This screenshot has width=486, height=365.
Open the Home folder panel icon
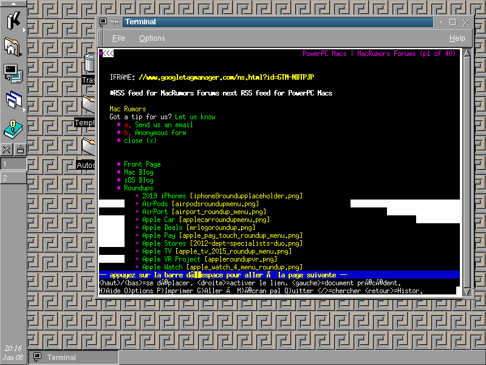(x=13, y=47)
